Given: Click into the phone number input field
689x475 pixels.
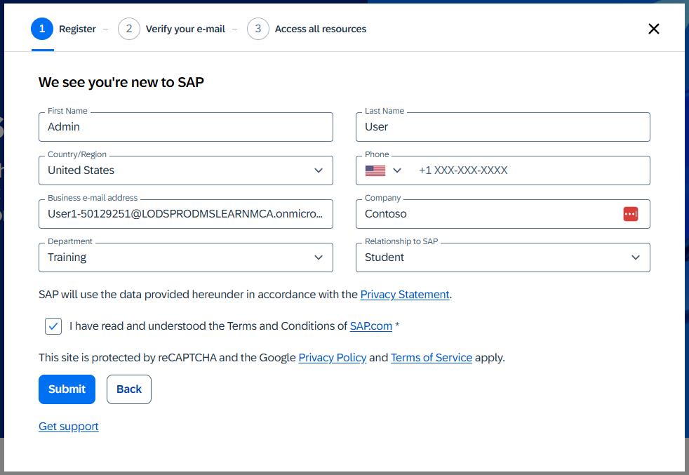Looking at the screenshot, I should (526, 170).
